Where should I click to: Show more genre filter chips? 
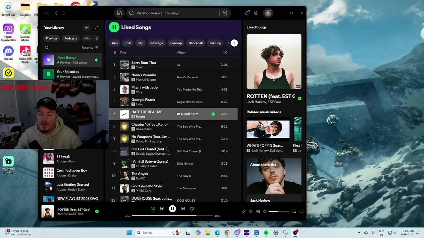(234, 43)
